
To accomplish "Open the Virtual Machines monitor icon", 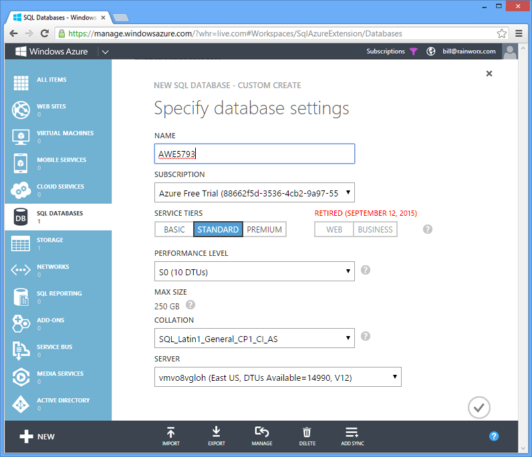I will tap(21, 137).
